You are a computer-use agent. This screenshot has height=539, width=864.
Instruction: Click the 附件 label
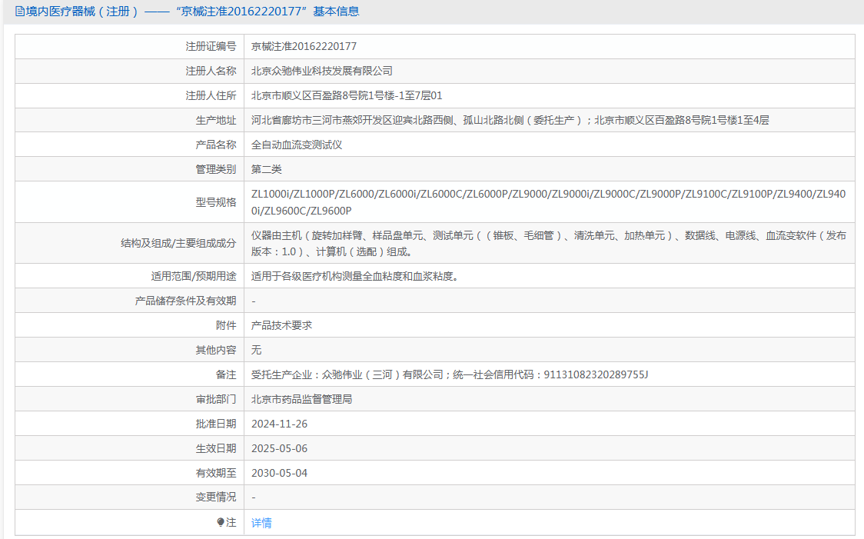click(x=226, y=325)
